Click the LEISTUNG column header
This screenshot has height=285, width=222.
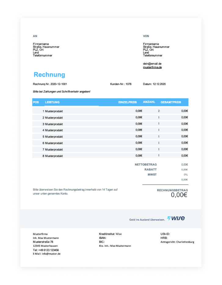[52, 102]
